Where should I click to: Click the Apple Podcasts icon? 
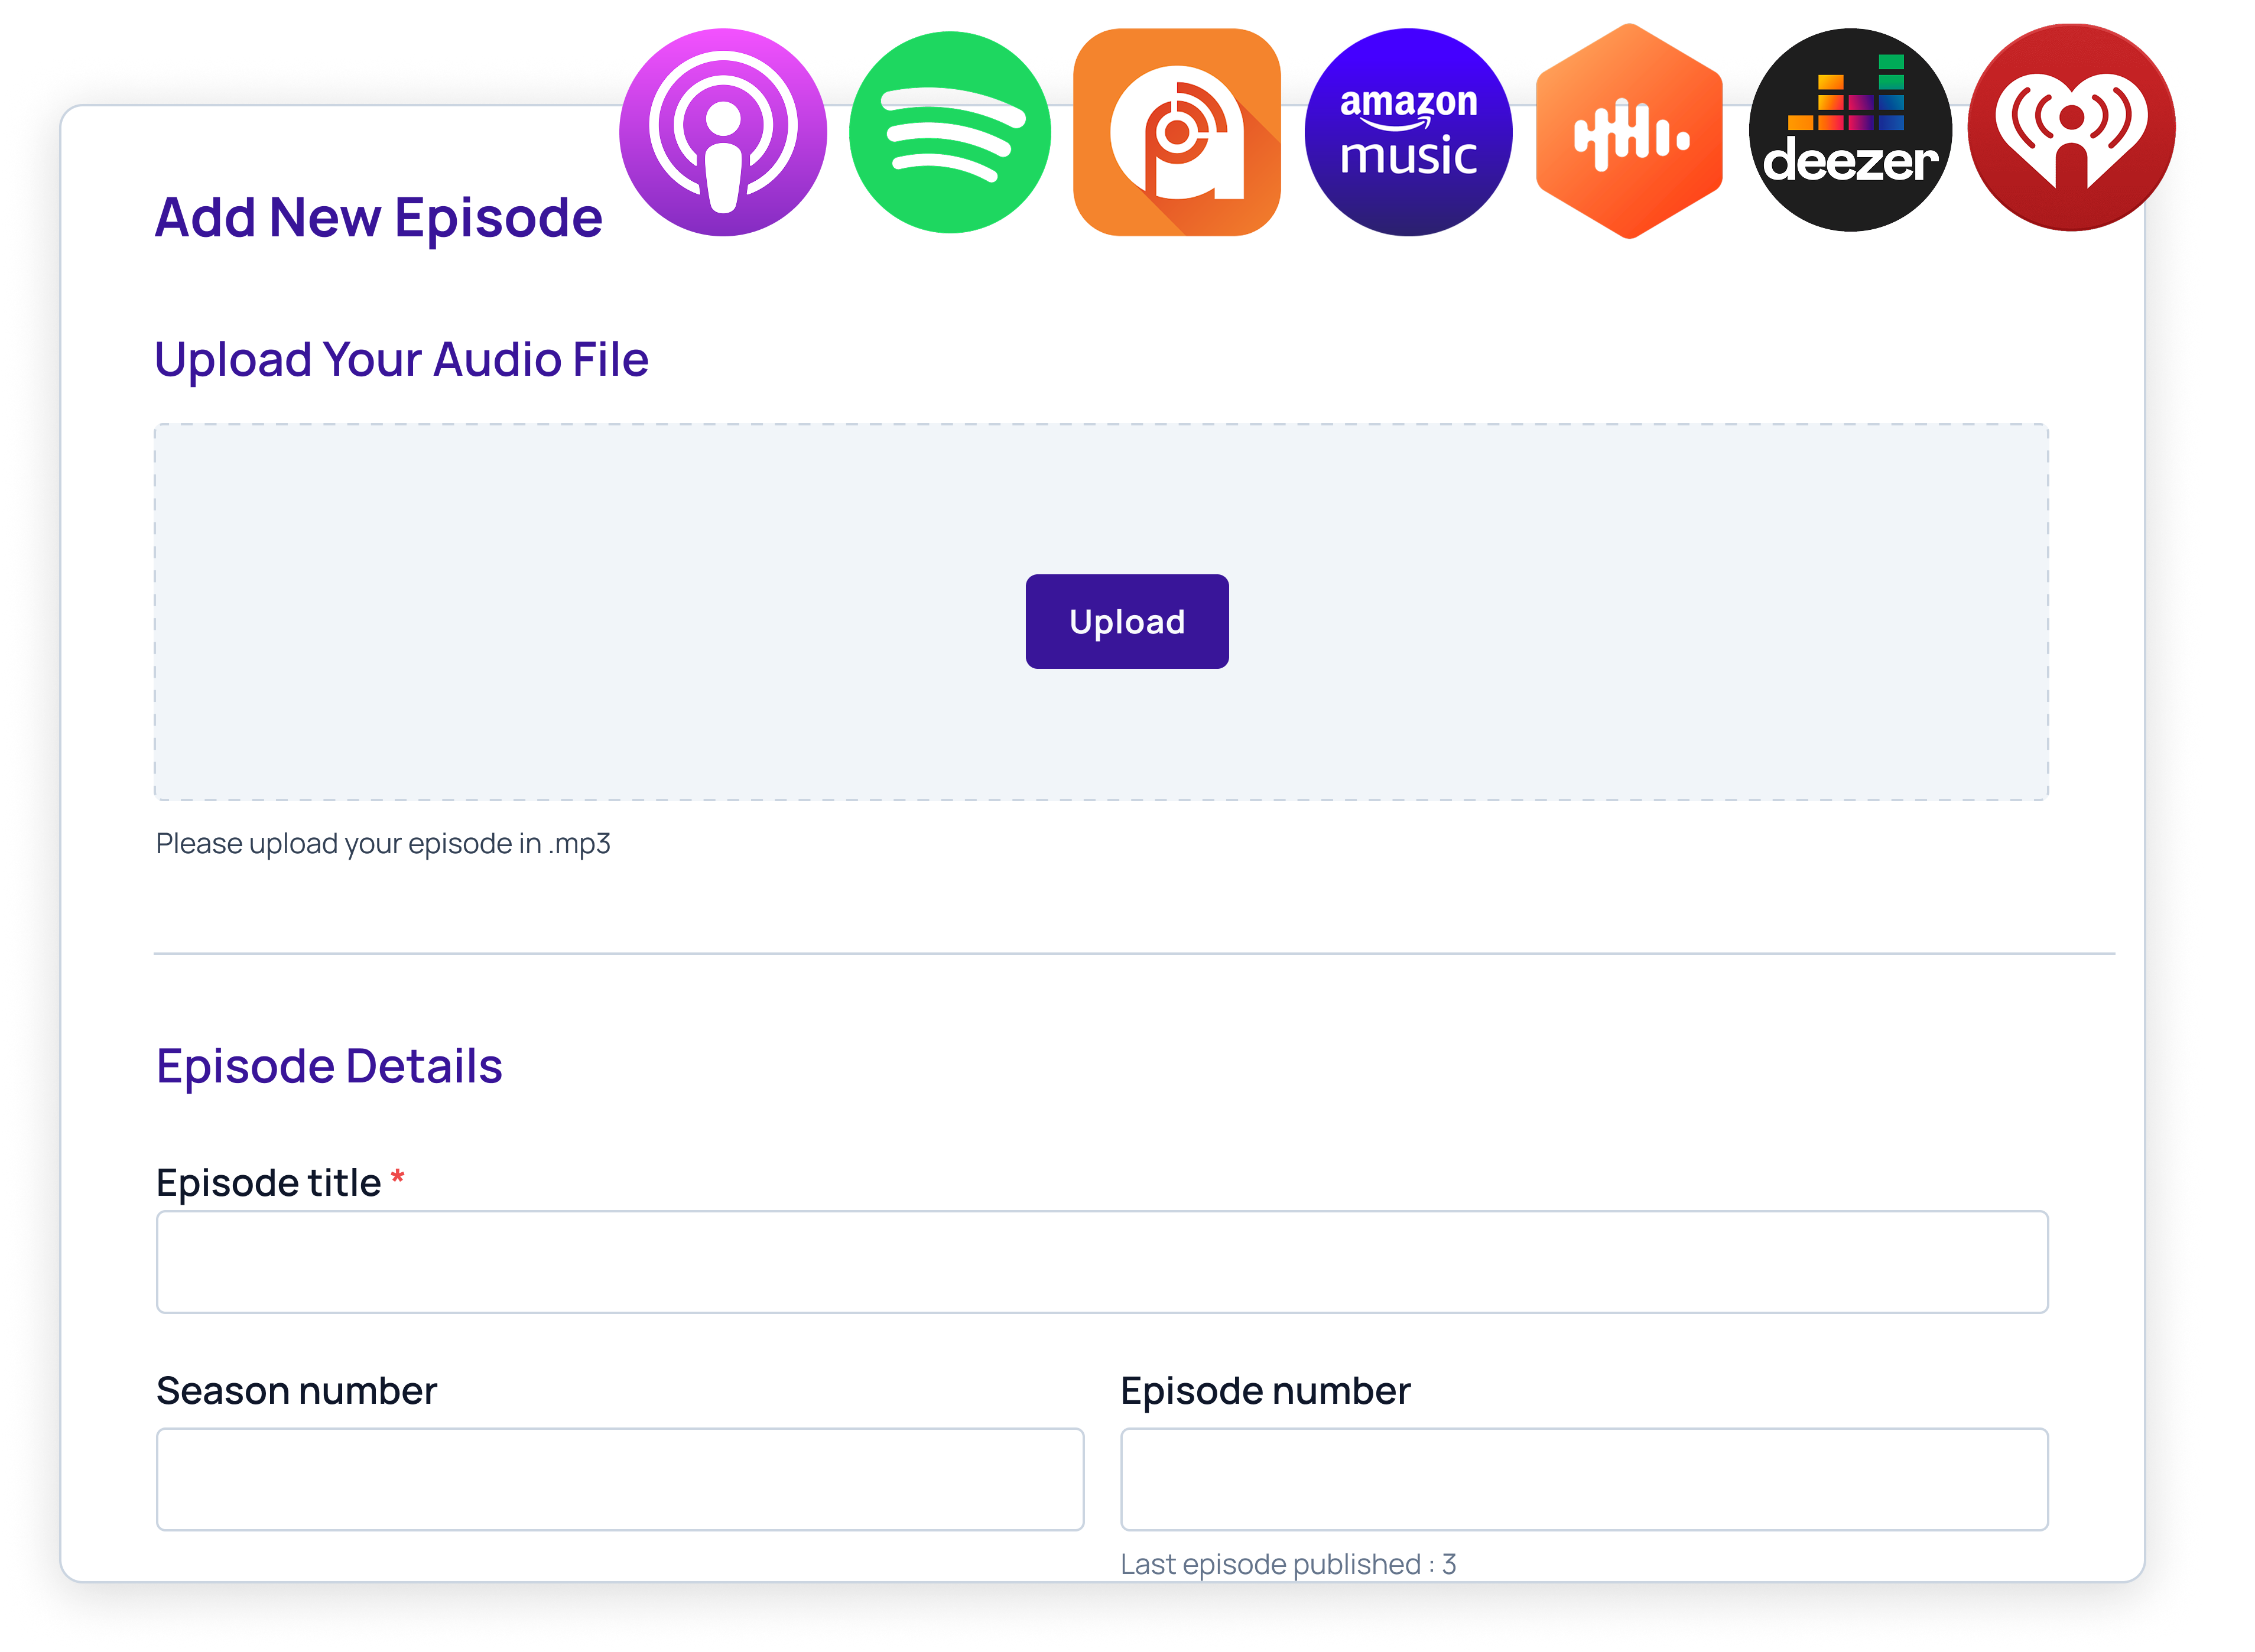coord(722,132)
